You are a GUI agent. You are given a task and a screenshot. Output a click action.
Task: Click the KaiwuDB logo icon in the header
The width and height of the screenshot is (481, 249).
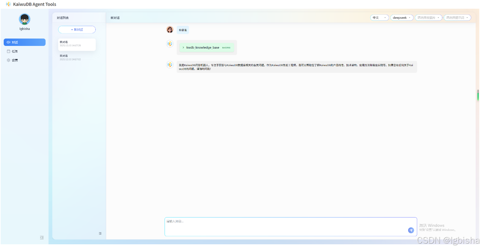8,4
